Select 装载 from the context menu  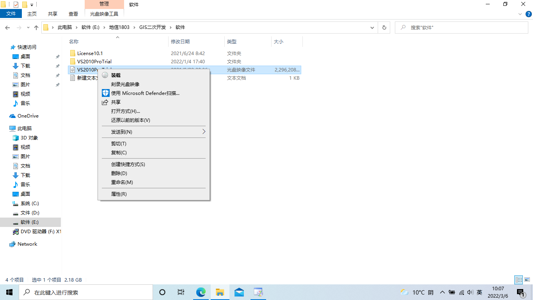pyautogui.click(x=115, y=75)
